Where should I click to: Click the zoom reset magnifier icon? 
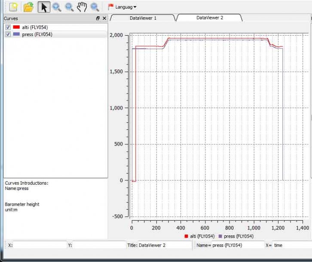[x=95, y=7]
